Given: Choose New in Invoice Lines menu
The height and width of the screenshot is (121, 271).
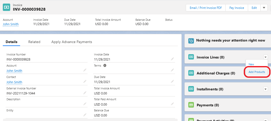Looking at the screenshot, I should pos(251,64).
